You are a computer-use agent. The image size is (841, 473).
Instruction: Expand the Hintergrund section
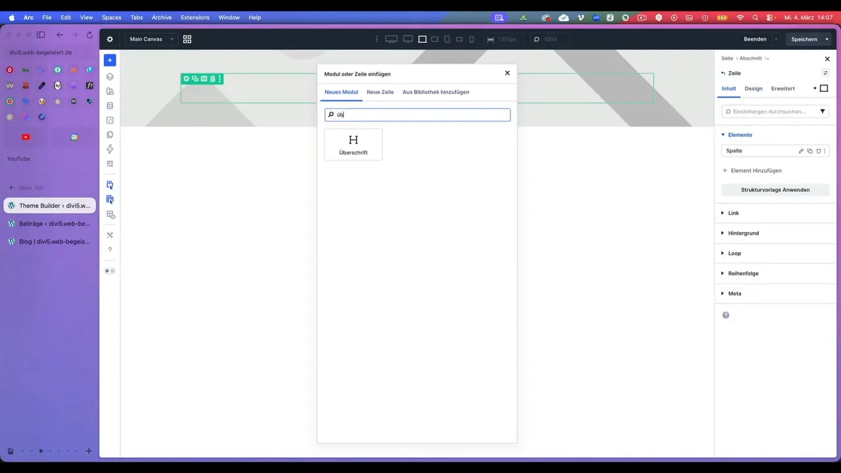point(743,233)
